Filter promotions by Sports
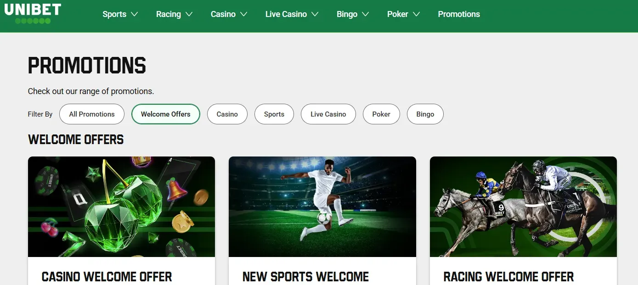 (x=274, y=114)
